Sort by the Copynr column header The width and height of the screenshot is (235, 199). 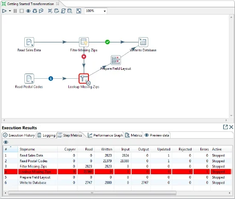click(67, 149)
